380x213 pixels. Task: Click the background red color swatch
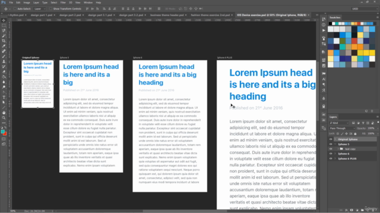(5, 134)
